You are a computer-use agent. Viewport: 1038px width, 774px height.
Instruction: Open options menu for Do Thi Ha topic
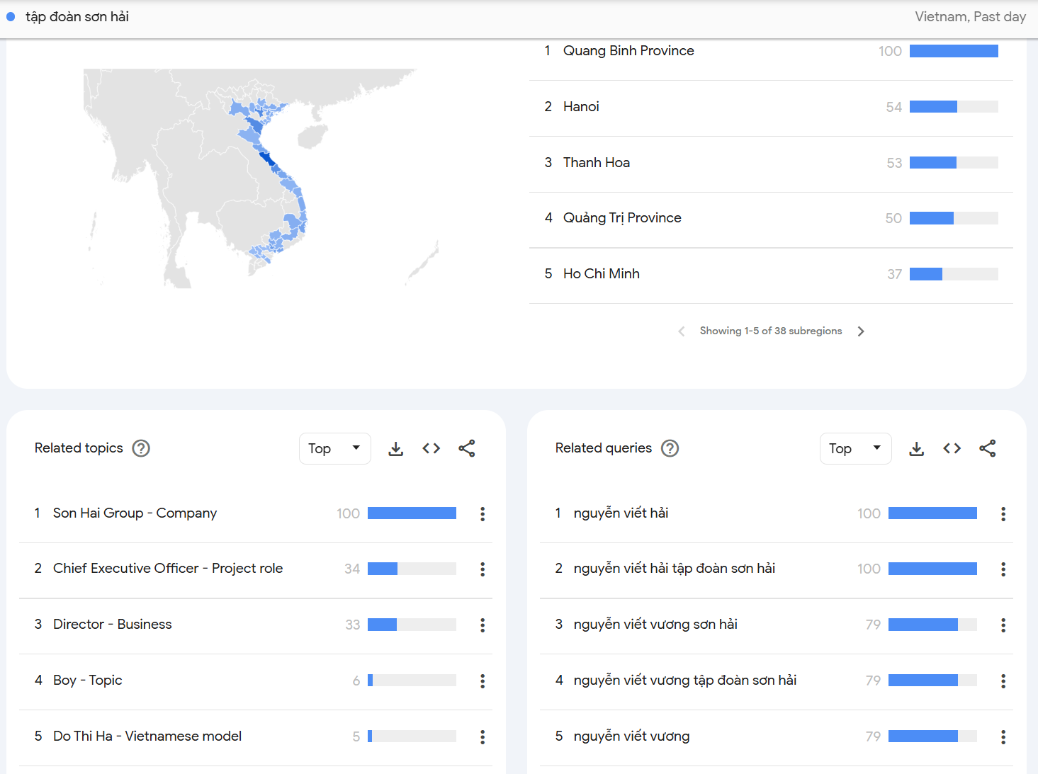483,736
